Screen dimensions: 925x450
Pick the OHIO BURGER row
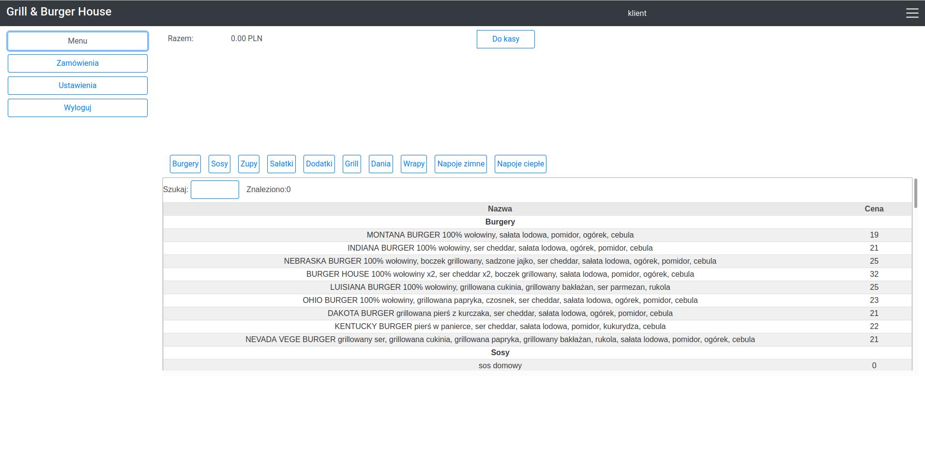pos(537,300)
